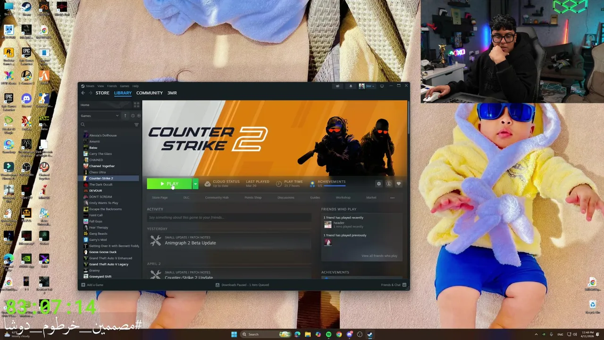Viewport: 604px width, 340px height.
Task: Open the Windows Start menu
Action: [234, 334]
